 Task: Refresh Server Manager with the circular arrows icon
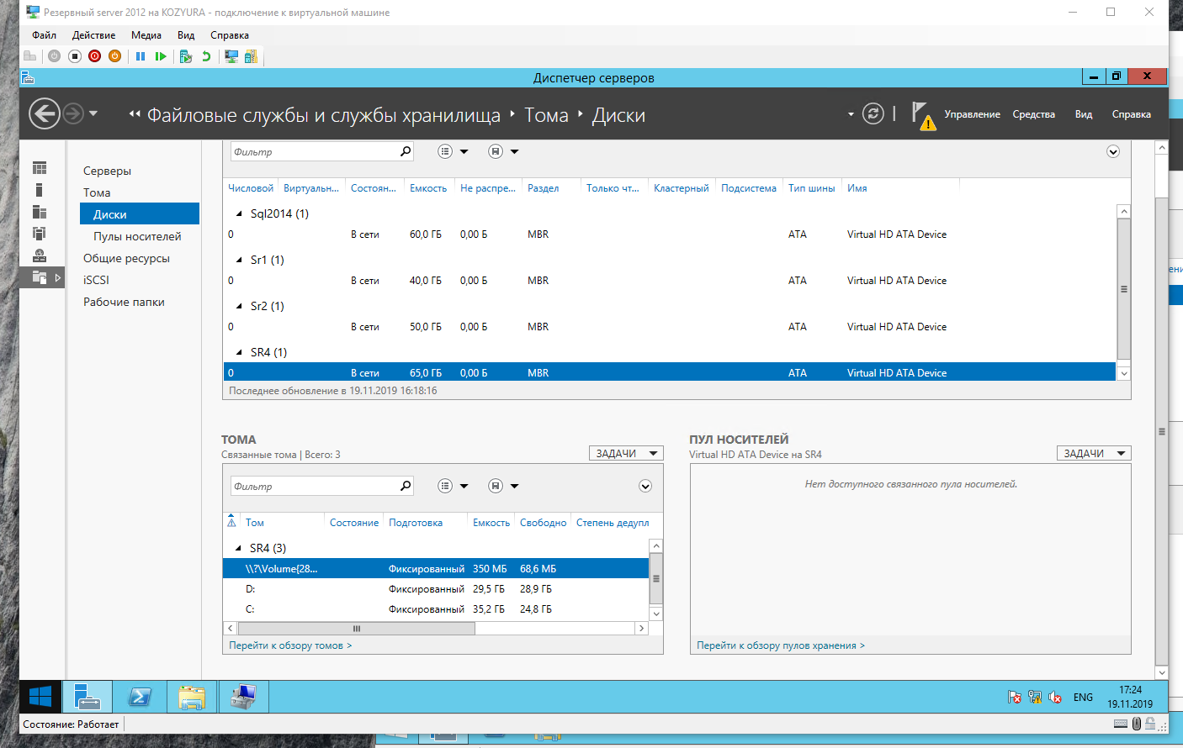(x=873, y=113)
